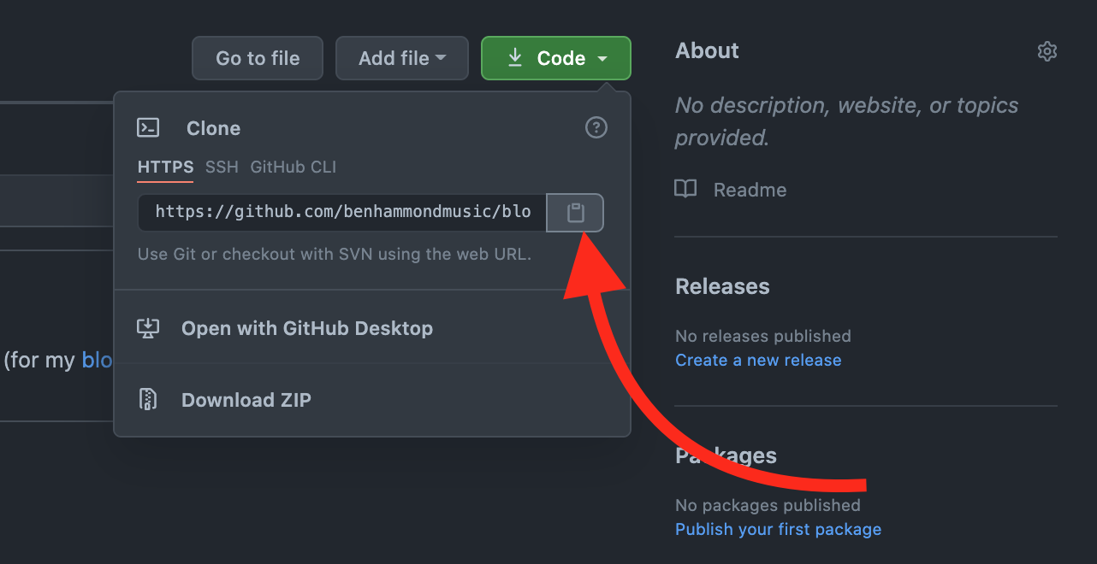Screen dimensions: 1097x564
Task: Click the 'No description, website, or topics' text
Action: pos(846,121)
